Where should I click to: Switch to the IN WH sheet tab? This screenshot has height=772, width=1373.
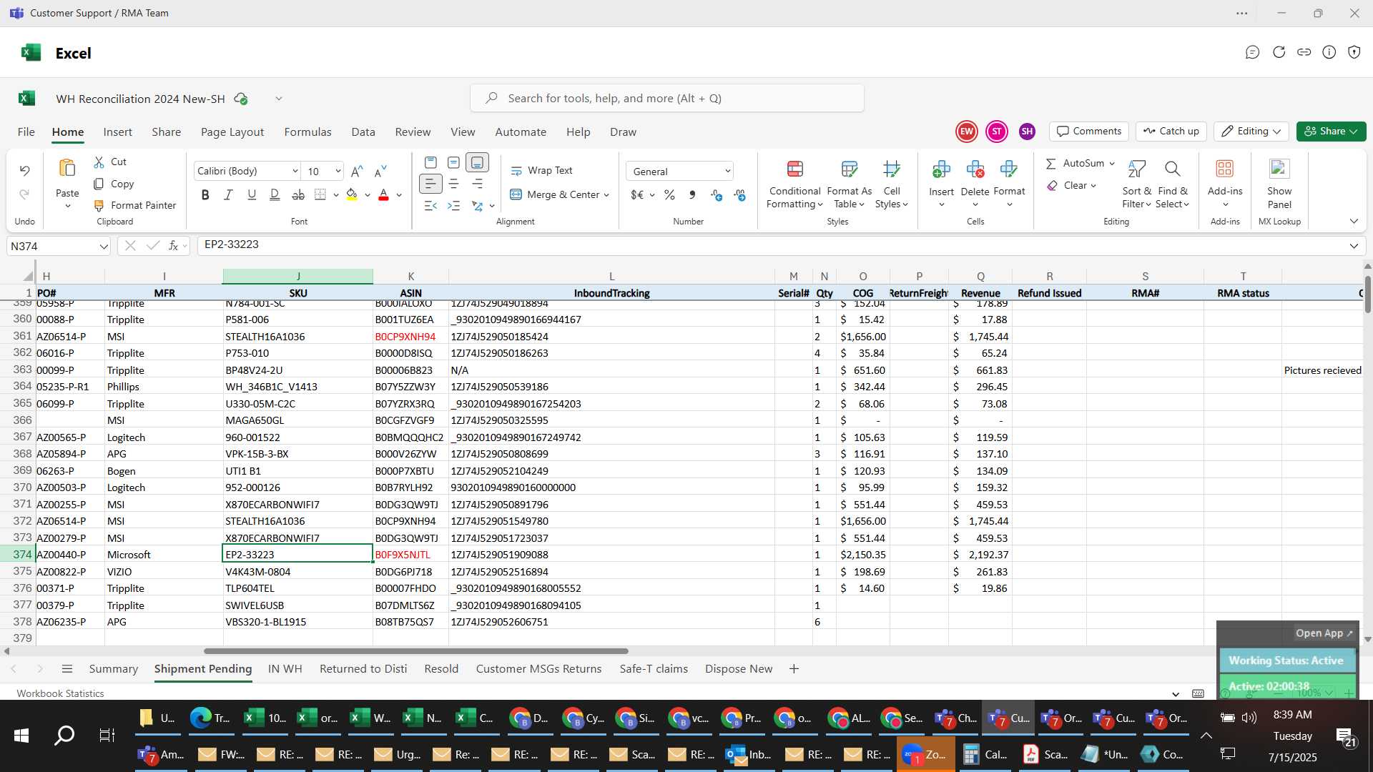point(285,669)
